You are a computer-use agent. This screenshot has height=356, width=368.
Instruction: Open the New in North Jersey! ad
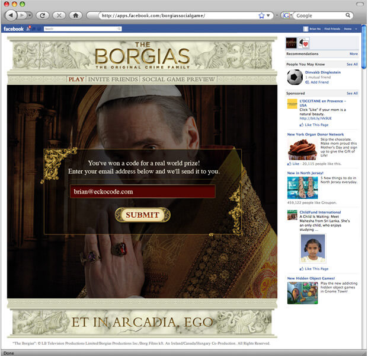click(x=305, y=173)
